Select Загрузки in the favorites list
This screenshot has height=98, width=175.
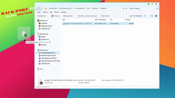pos(44,23)
